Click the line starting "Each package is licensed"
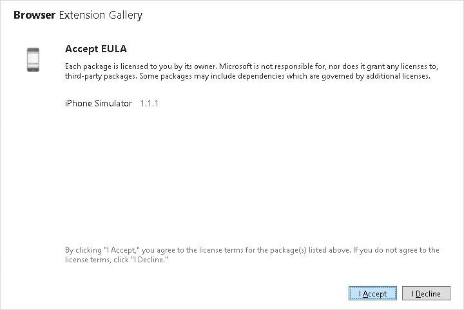 tap(252, 66)
